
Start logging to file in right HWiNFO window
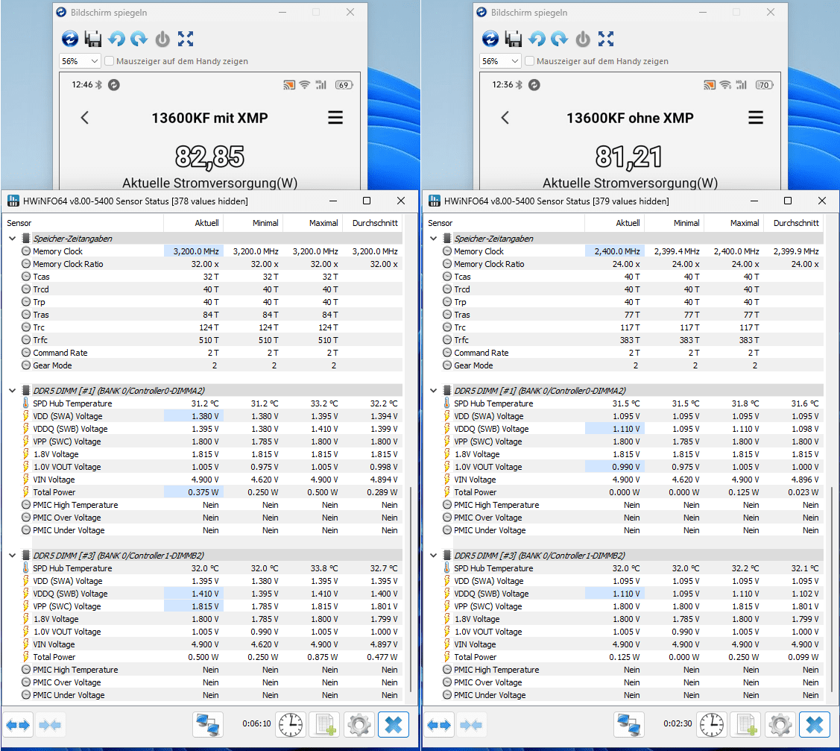pyautogui.click(x=745, y=725)
